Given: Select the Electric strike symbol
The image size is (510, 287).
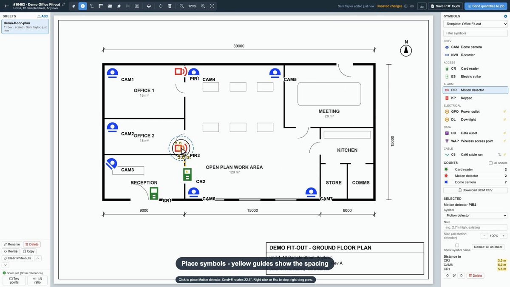Looking at the screenshot, I should coord(476,77).
